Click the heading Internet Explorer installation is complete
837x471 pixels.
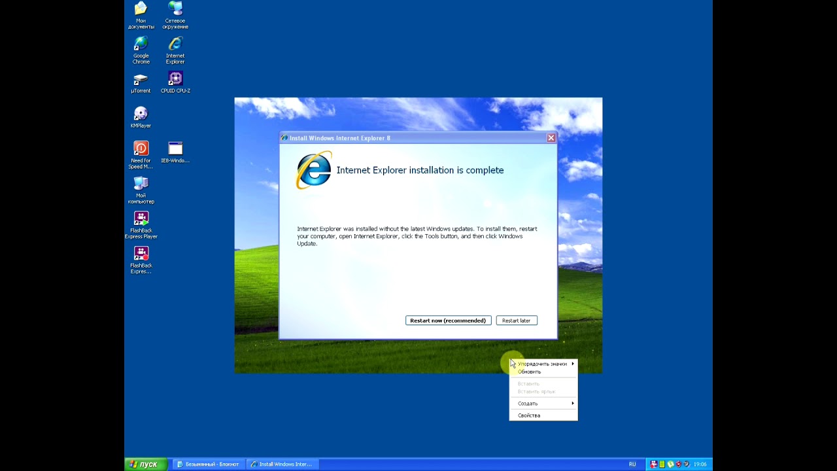pyautogui.click(x=420, y=170)
